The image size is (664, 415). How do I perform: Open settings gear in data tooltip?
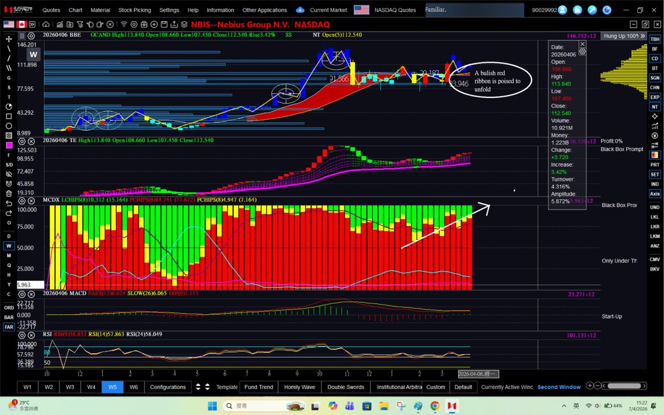click(x=583, y=51)
